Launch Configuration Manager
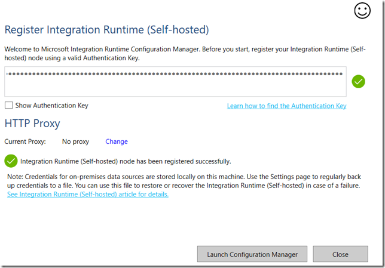 [252, 254]
